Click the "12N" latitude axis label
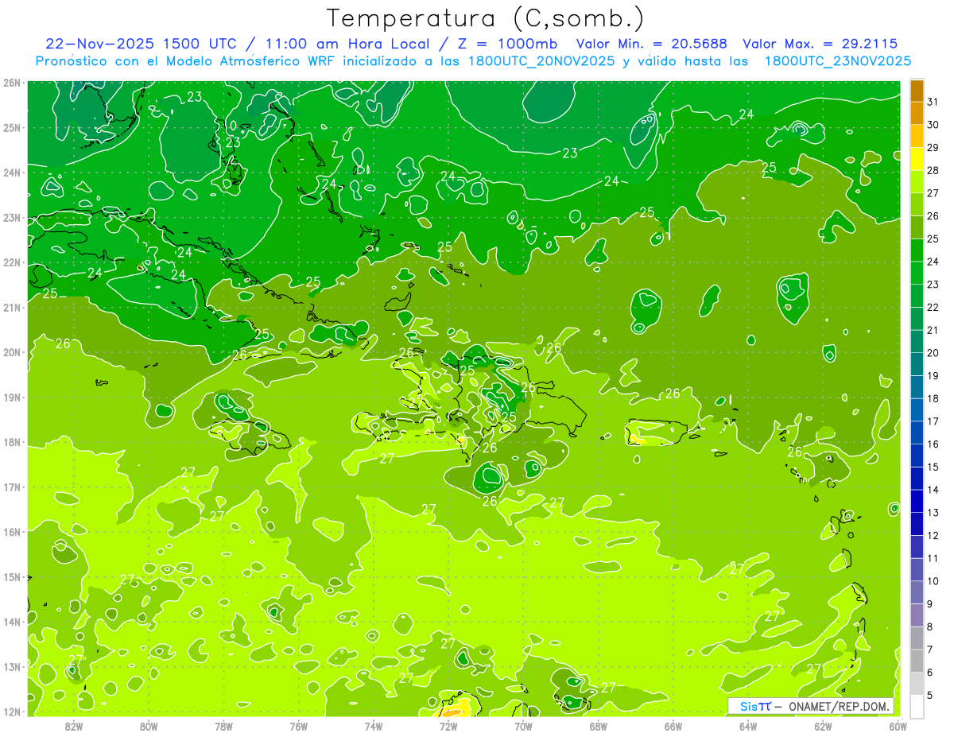The image size is (954, 737). click(x=12, y=712)
